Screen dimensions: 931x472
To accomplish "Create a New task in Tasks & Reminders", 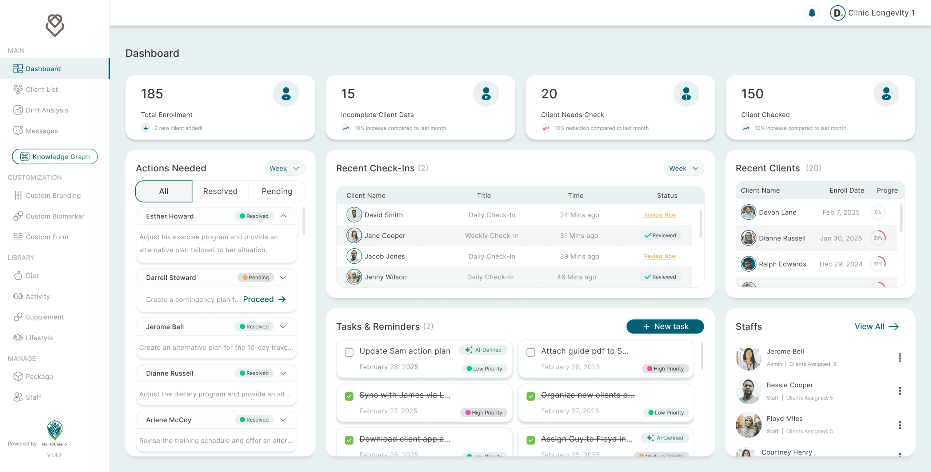I will pyautogui.click(x=665, y=326).
